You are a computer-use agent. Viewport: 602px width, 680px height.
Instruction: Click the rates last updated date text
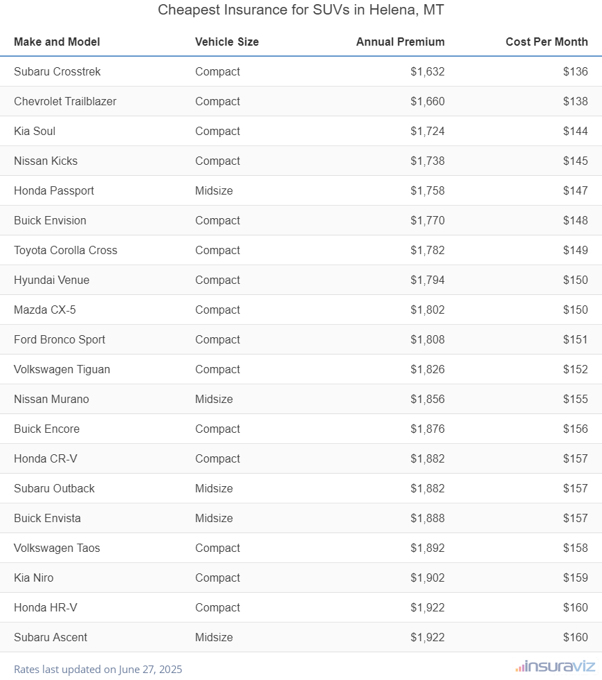98,669
